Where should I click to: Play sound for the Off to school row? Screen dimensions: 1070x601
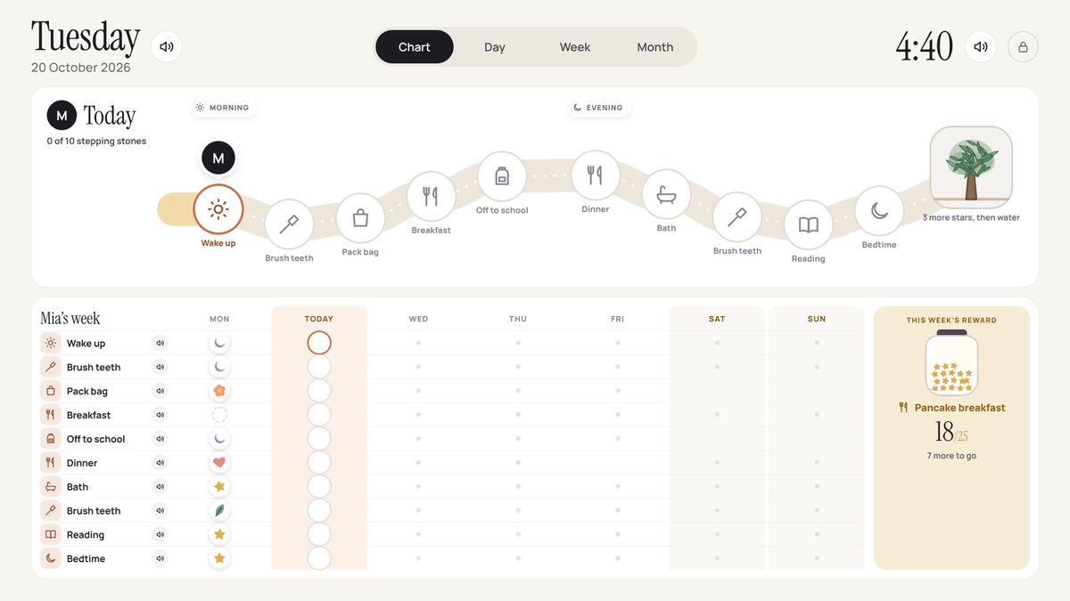(160, 439)
